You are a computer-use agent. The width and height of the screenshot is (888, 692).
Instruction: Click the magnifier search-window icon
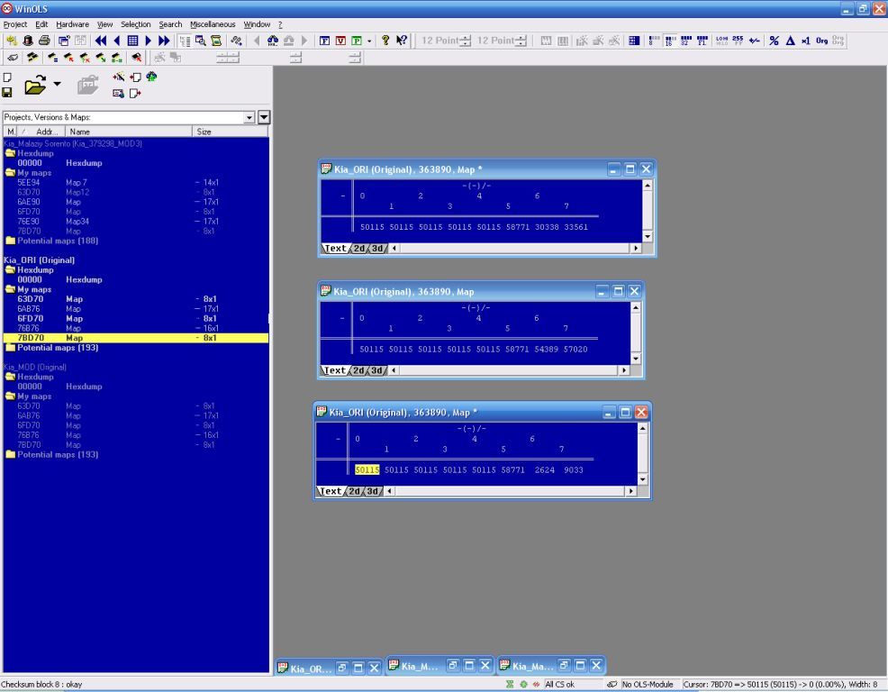[x=201, y=41]
